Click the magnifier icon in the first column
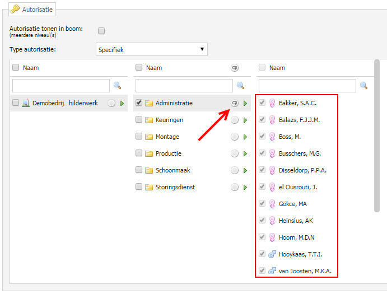The height and width of the screenshot is (294, 387). point(117,86)
